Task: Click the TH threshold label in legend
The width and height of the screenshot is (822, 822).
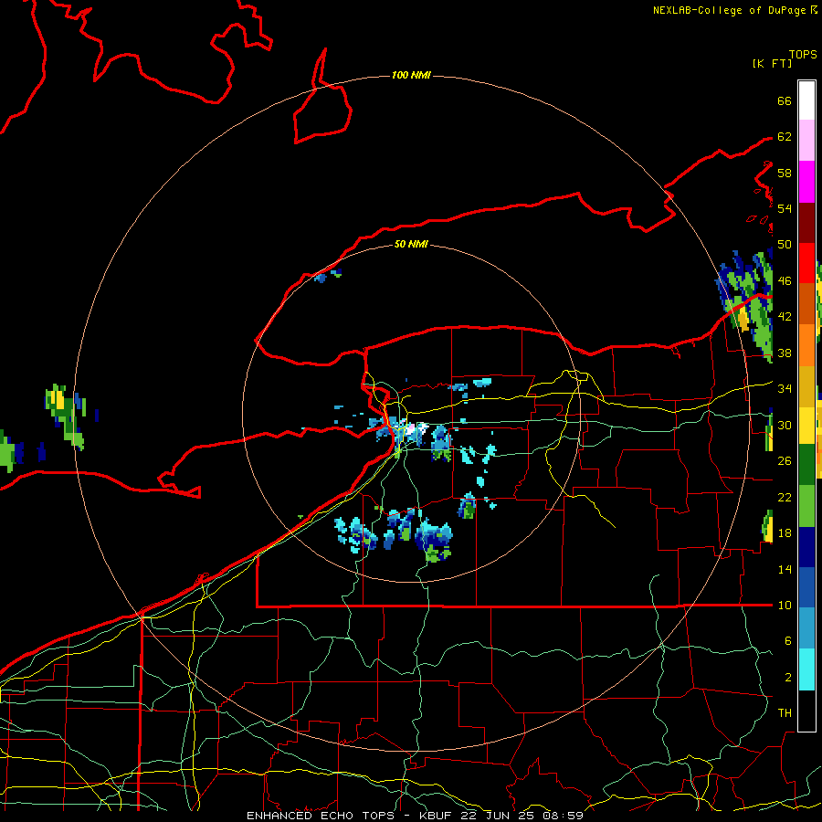Action: [785, 713]
